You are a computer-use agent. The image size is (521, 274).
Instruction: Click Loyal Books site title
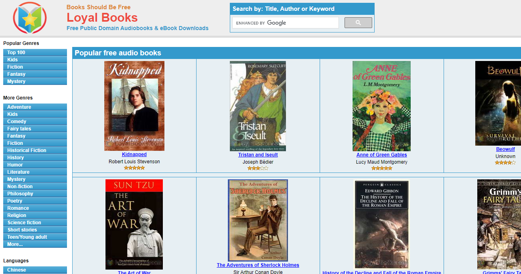pos(102,18)
